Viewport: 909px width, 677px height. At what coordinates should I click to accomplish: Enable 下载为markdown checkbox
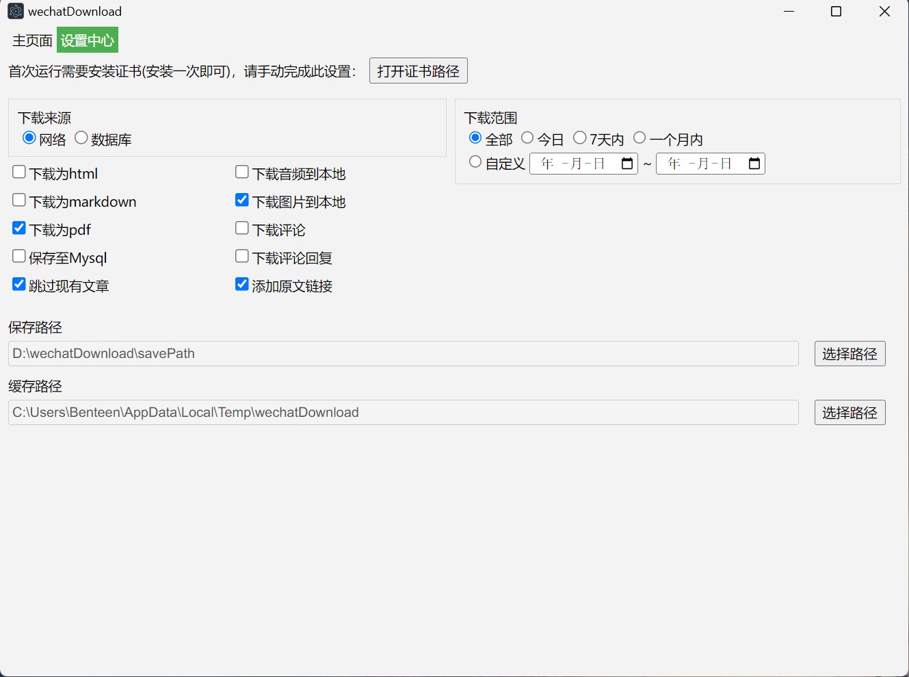click(19, 200)
